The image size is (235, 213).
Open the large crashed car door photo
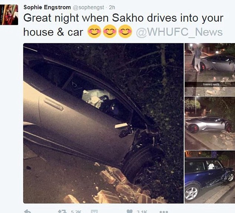click(103, 123)
